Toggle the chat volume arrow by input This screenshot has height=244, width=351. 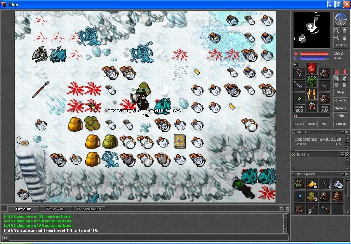5,238
